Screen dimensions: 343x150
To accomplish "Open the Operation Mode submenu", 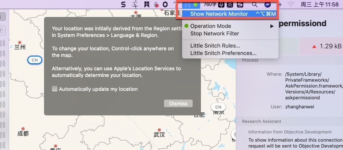I will (230, 26).
